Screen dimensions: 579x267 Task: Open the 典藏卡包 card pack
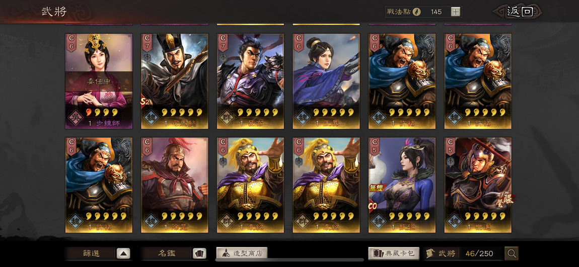click(394, 253)
